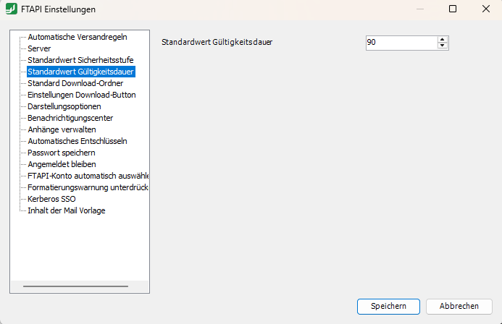
Task: Decrease Gültigkeitsdauer value with down arrow
Action: [442, 46]
